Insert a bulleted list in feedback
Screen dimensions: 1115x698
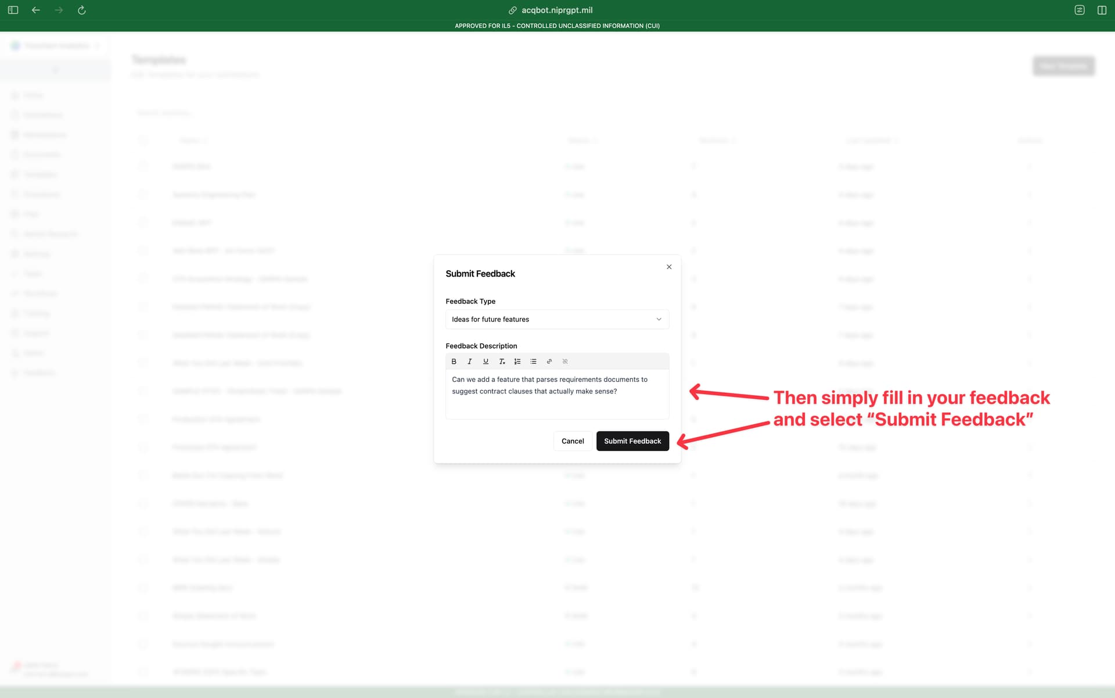(533, 361)
